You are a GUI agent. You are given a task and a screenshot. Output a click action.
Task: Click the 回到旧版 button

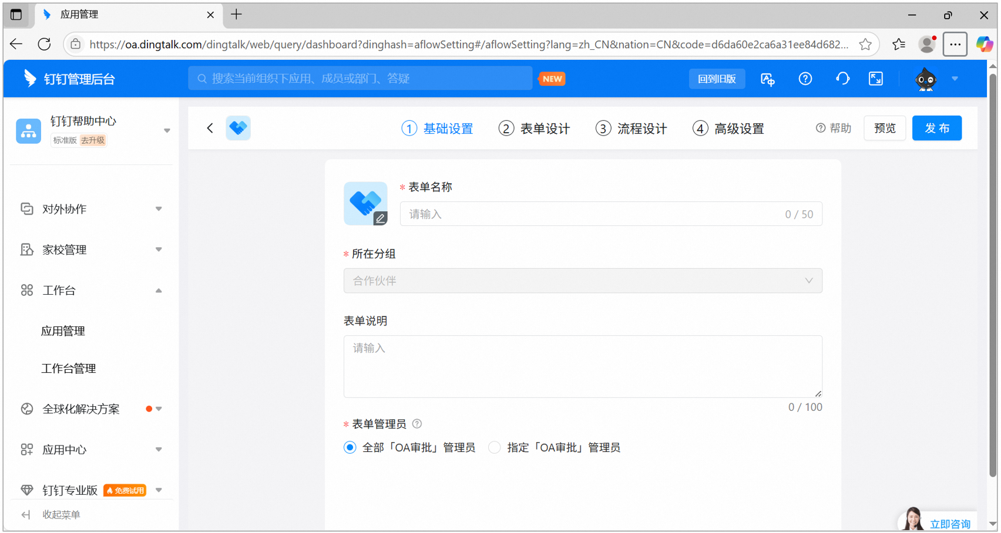[717, 79]
